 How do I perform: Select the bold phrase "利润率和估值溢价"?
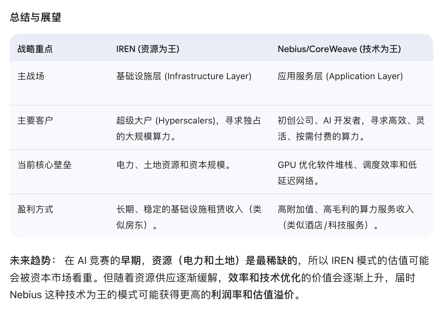[252, 294]
